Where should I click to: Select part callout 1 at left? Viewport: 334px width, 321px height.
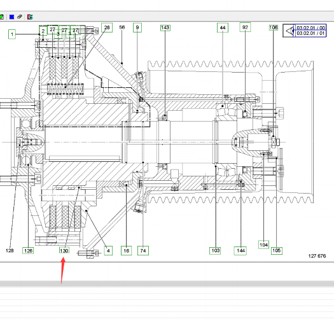12,34
